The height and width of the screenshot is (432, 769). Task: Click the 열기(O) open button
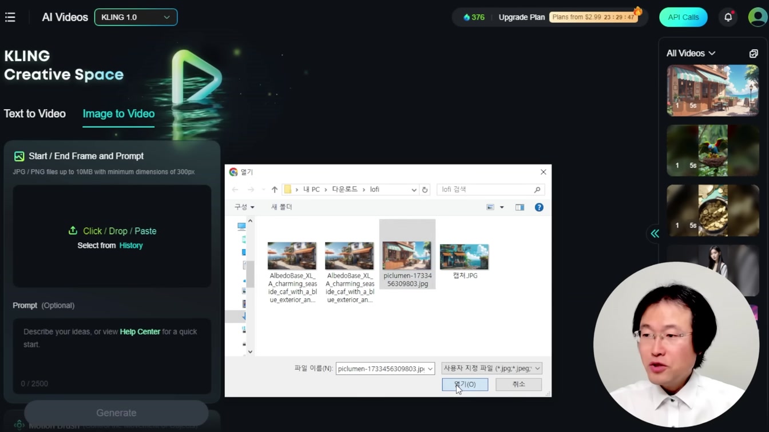465,385
